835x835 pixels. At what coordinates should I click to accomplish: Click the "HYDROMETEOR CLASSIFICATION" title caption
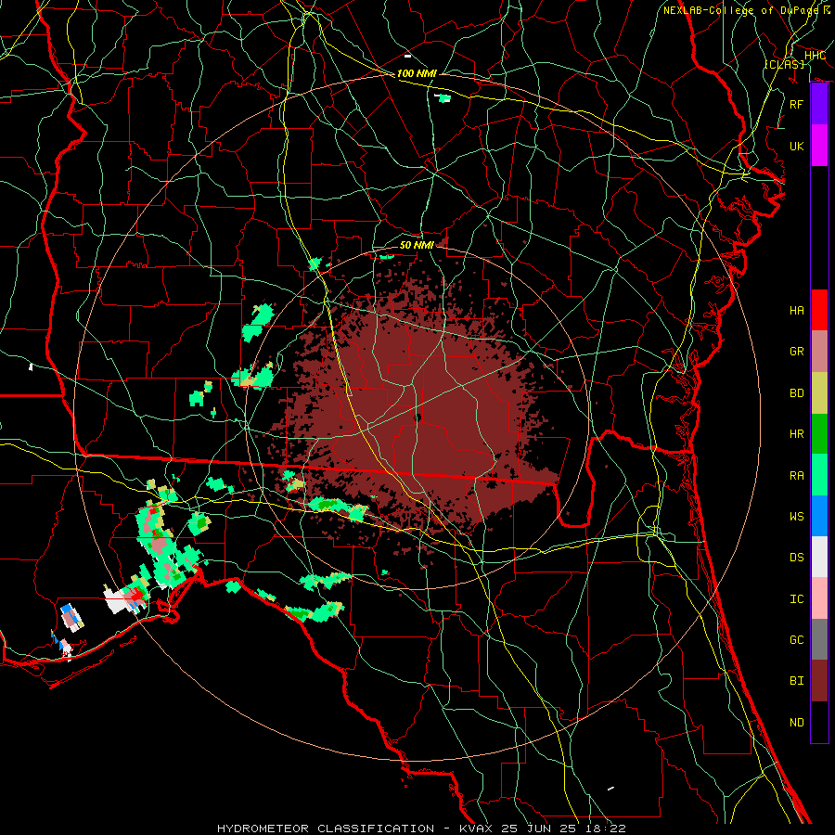(x=326, y=829)
